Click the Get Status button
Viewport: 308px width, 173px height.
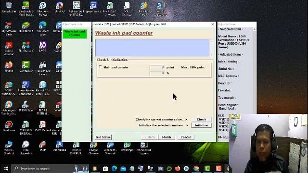pos(103,137)
